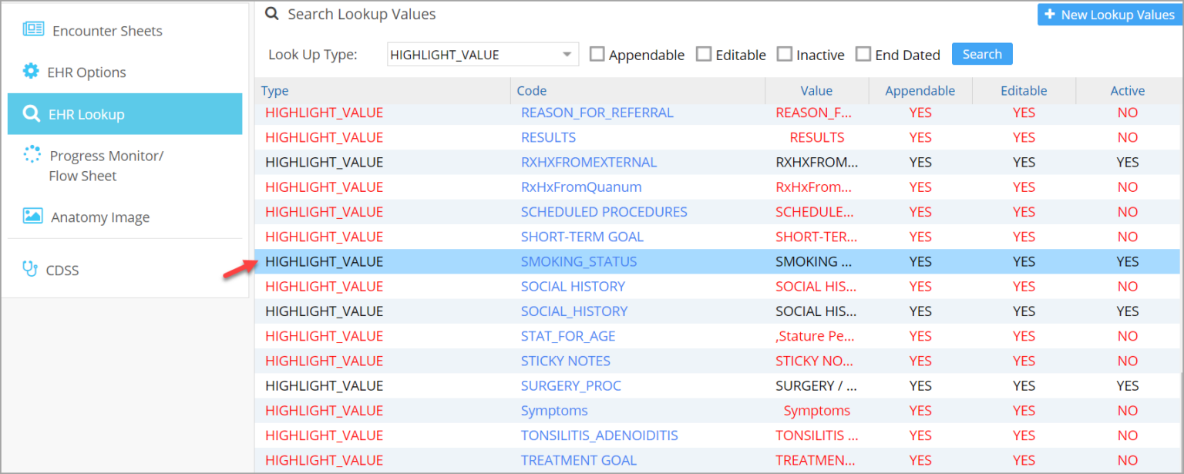Click the Search Lookup Values magnifier icon
This screenshot has height=474, width=1184.
pyautogui.click(x=271, y=14)
